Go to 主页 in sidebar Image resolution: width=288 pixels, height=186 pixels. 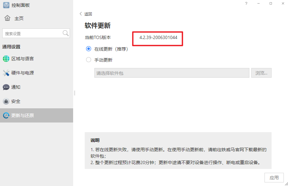tap(19, 18)
